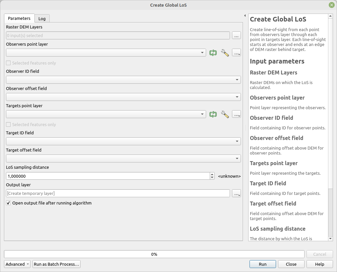Expand the Advanced options dropdown
The image size is (337, 272).
[x=17, y=264]
